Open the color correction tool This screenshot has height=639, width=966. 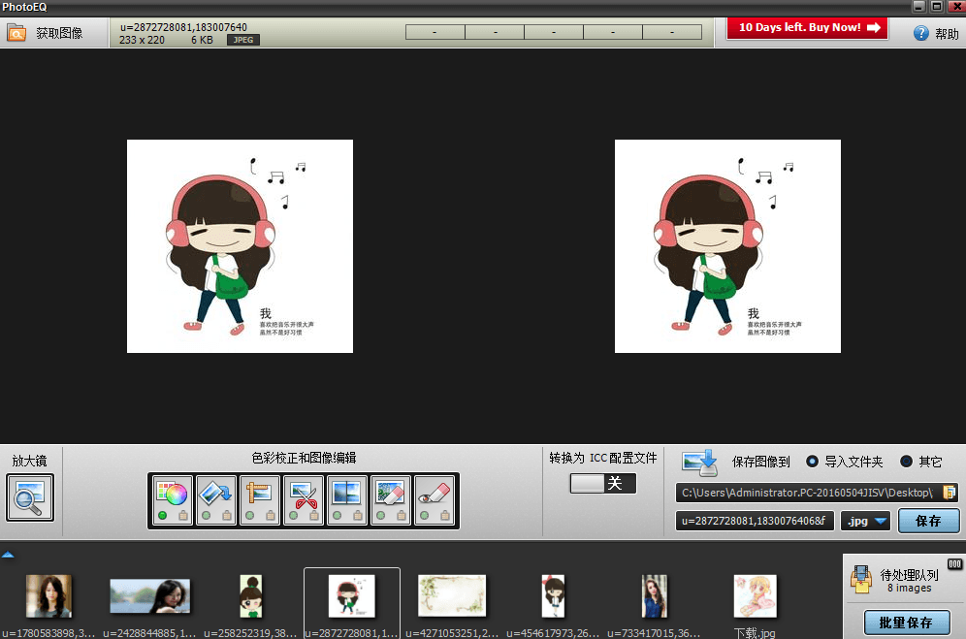tap(172, 499)
